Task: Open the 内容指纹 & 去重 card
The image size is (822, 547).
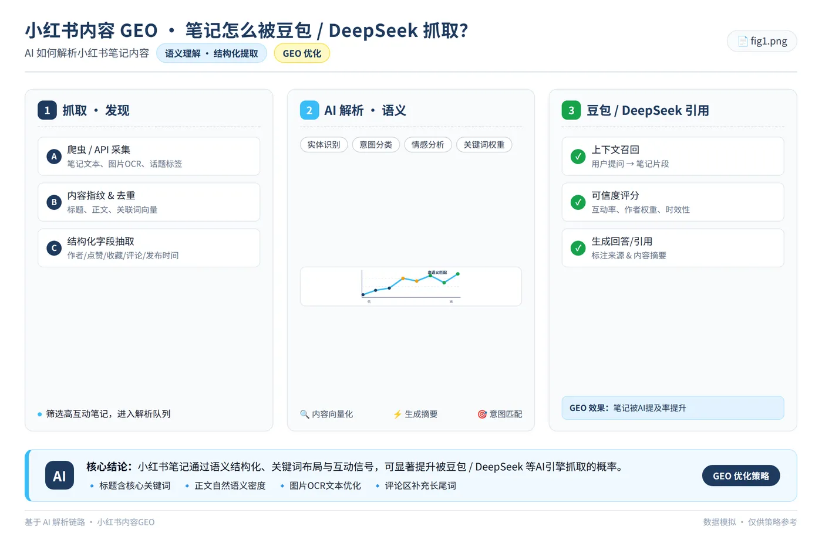Action: pyautogui.click(x=149, y=202)
